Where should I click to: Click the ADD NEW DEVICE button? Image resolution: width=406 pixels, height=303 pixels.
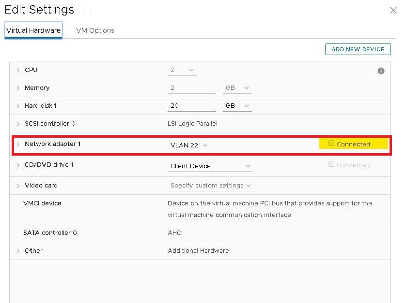(x=358, y=49)
